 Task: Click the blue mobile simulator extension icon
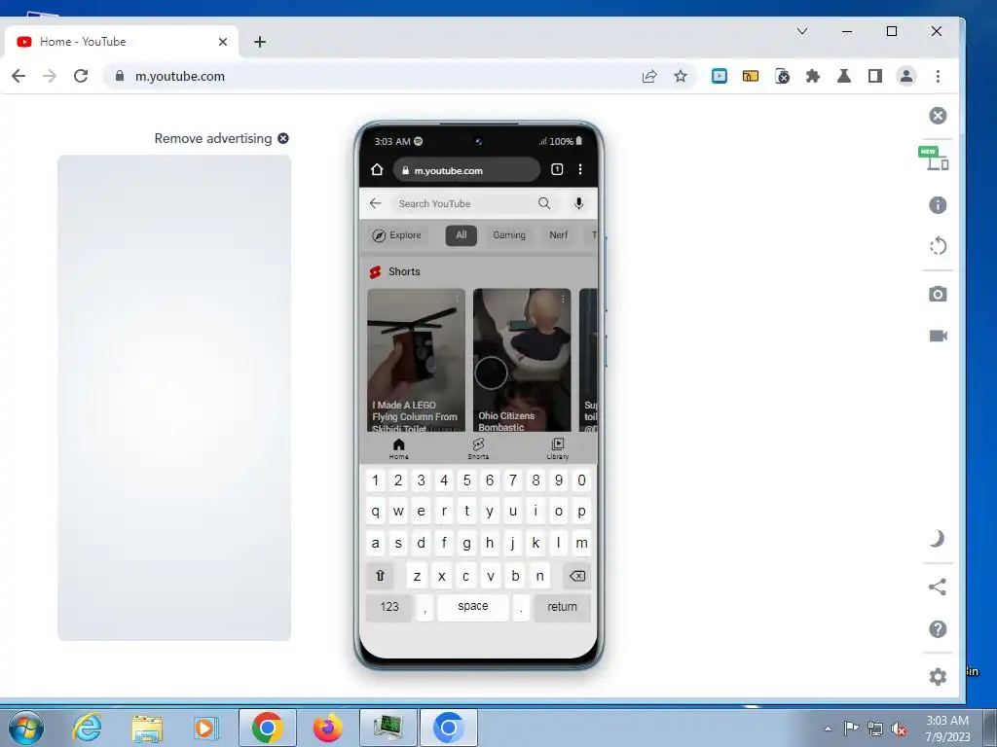point(720,76)
